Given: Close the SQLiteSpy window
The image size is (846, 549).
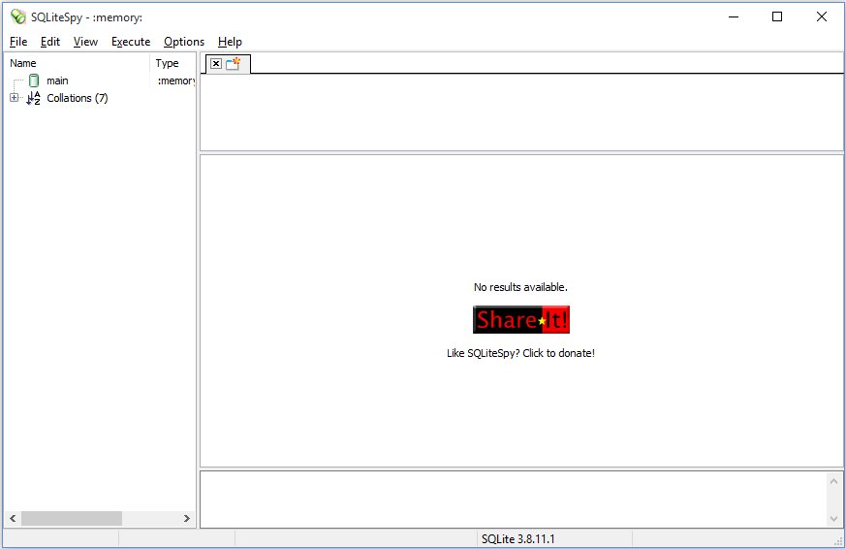Looking at the screenshot, I should [821, 16].
